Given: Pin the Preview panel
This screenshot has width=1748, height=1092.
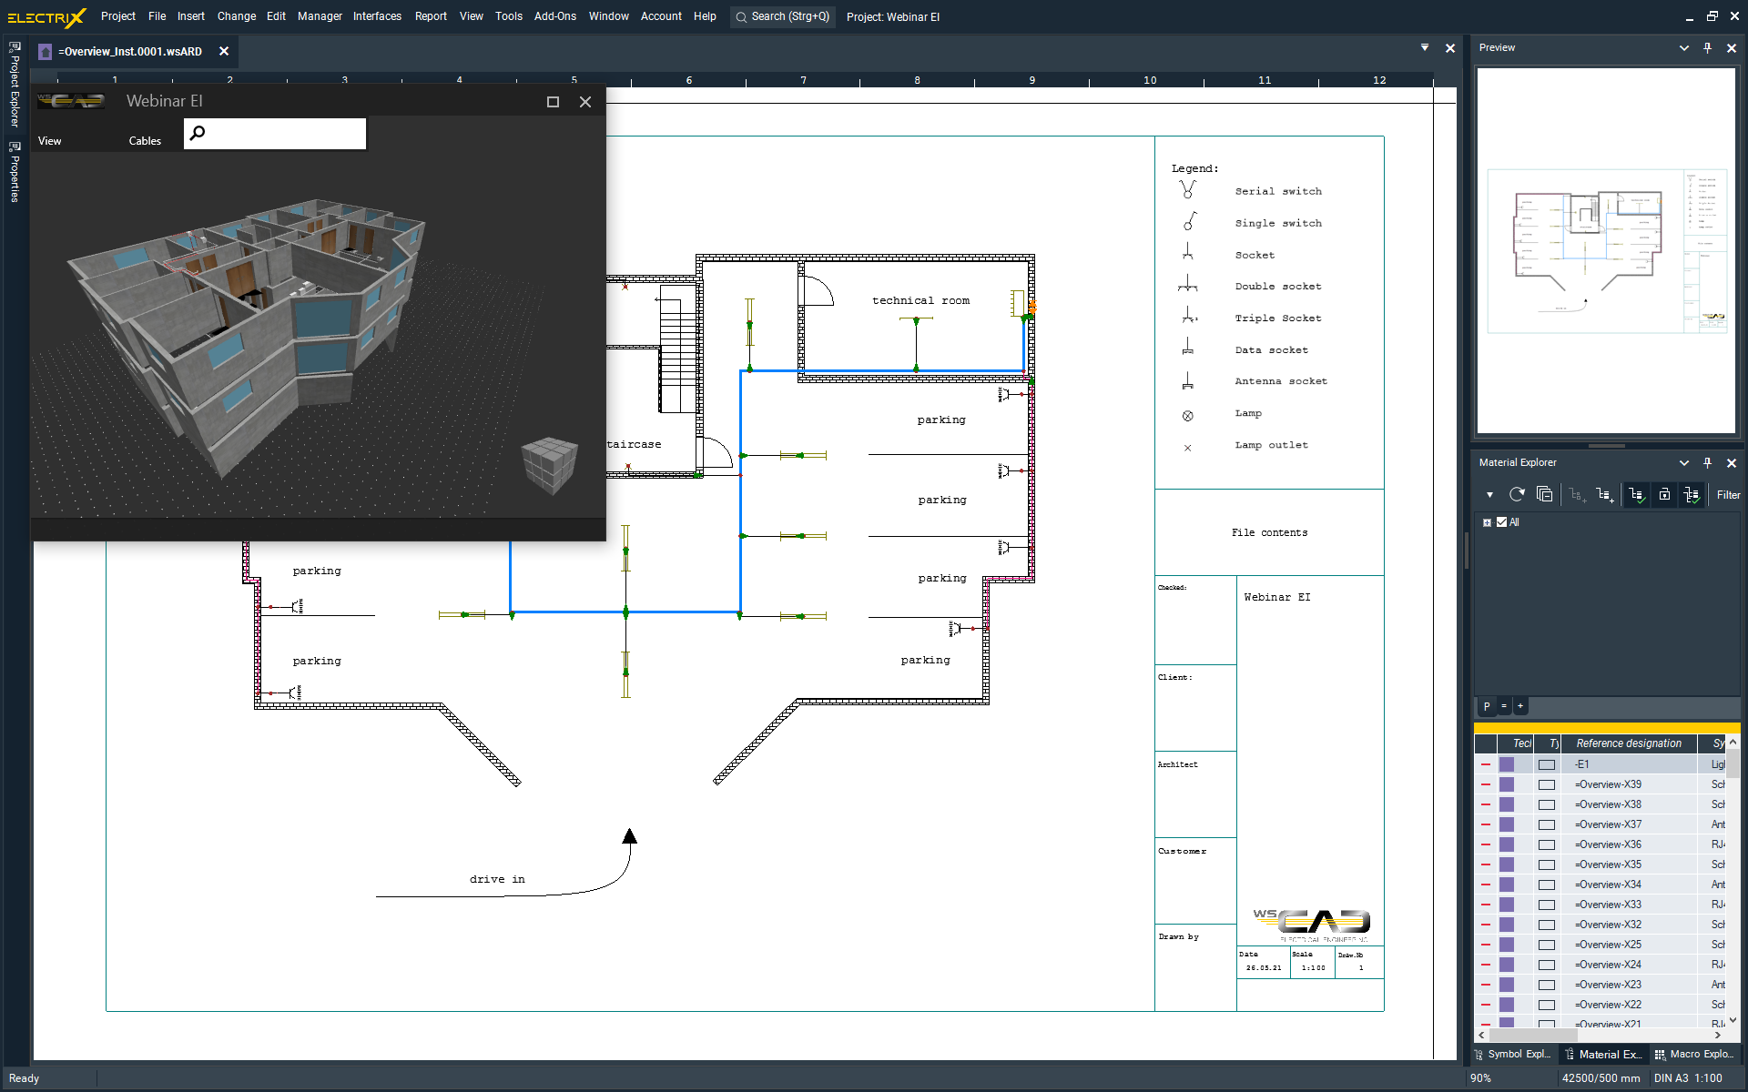Looking at the screenshot, I should (1707, 47).
